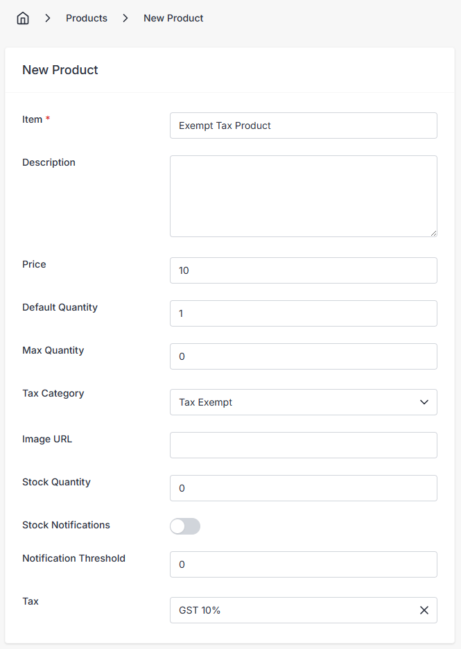Focus the Item name field

(303, 126)
